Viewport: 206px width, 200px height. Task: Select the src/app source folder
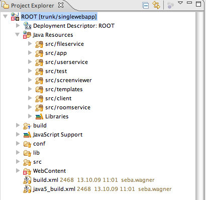click(56, 53)
